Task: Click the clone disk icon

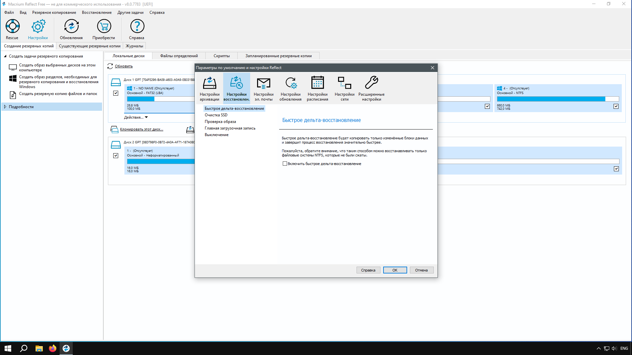Action: (x=114, y=130)
